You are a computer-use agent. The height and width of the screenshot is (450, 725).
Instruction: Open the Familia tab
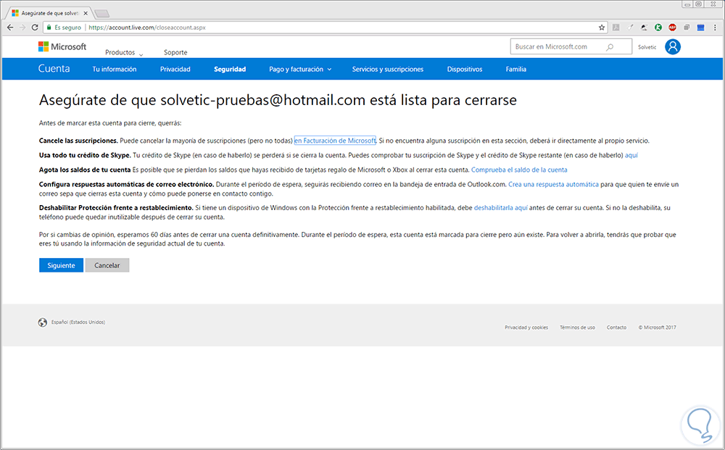pyautogui.click(x=516, y=70)
